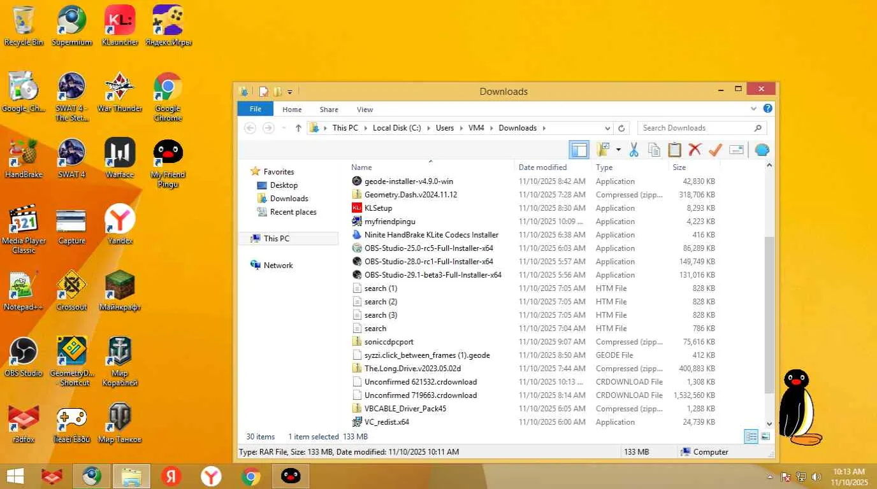Click the red X Delete icon
The width and height of the screenshot is (877, 489).
coord(695,150)
